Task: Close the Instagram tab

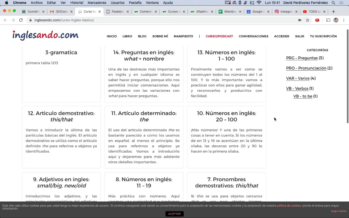Action: point(296,12)
